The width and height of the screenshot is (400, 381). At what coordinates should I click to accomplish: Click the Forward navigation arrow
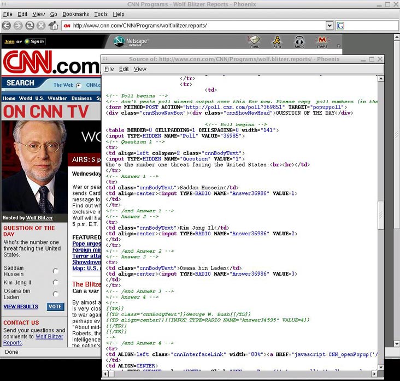click(x=18, y=26)
